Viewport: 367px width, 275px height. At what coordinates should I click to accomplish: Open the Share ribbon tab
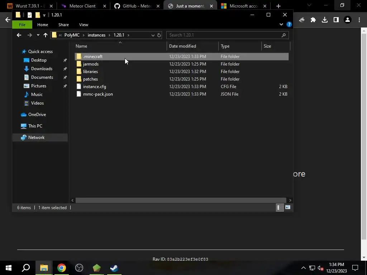pos(63,25)
